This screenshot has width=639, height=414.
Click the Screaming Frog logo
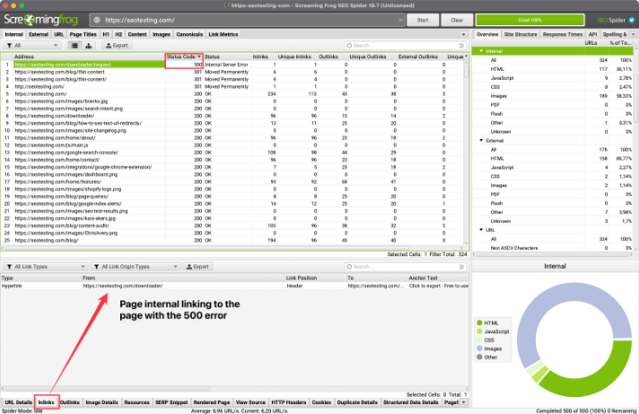pos(40,20)
